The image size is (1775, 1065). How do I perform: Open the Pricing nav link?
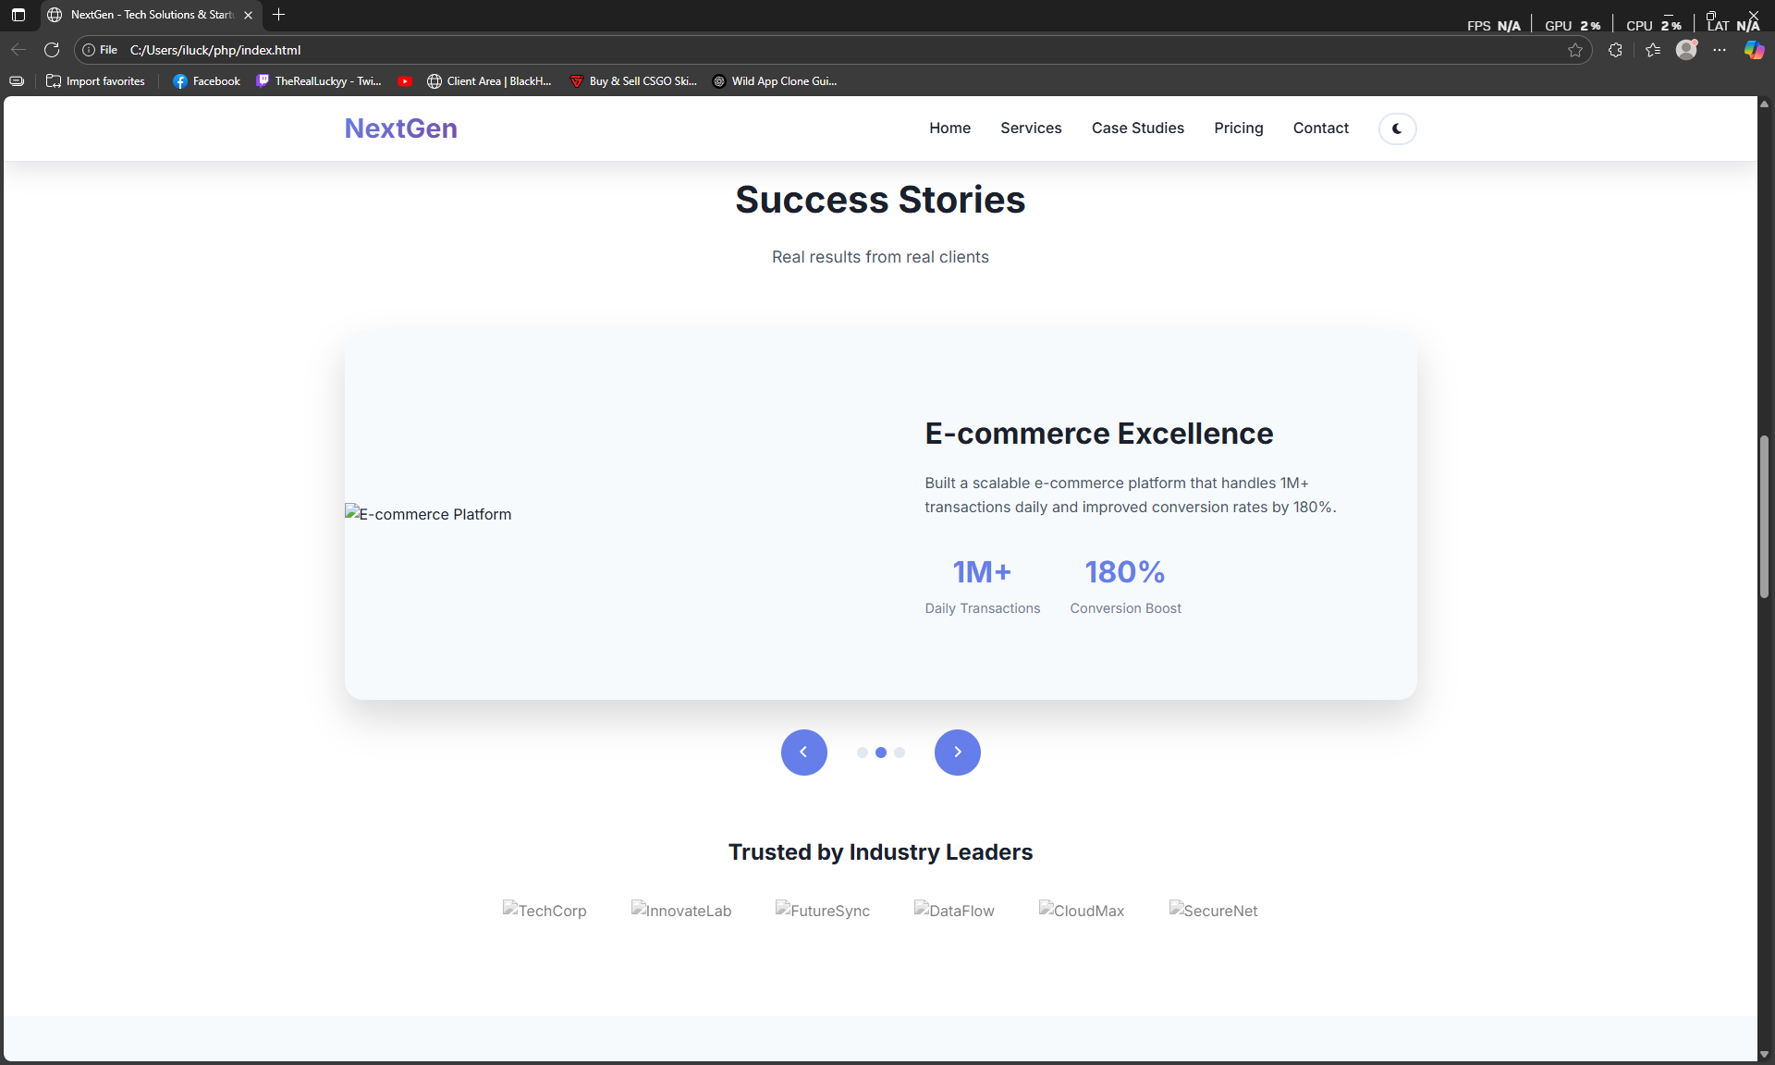1238,129
